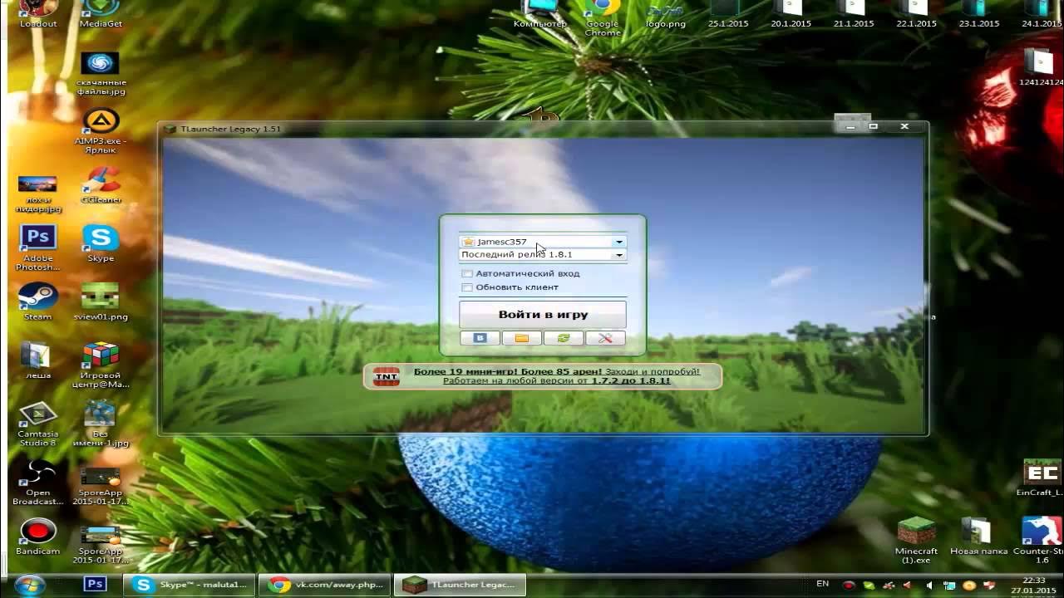Select the Loadout desktop icon
Screen dimensions: 1064x598
pos(38,14)
